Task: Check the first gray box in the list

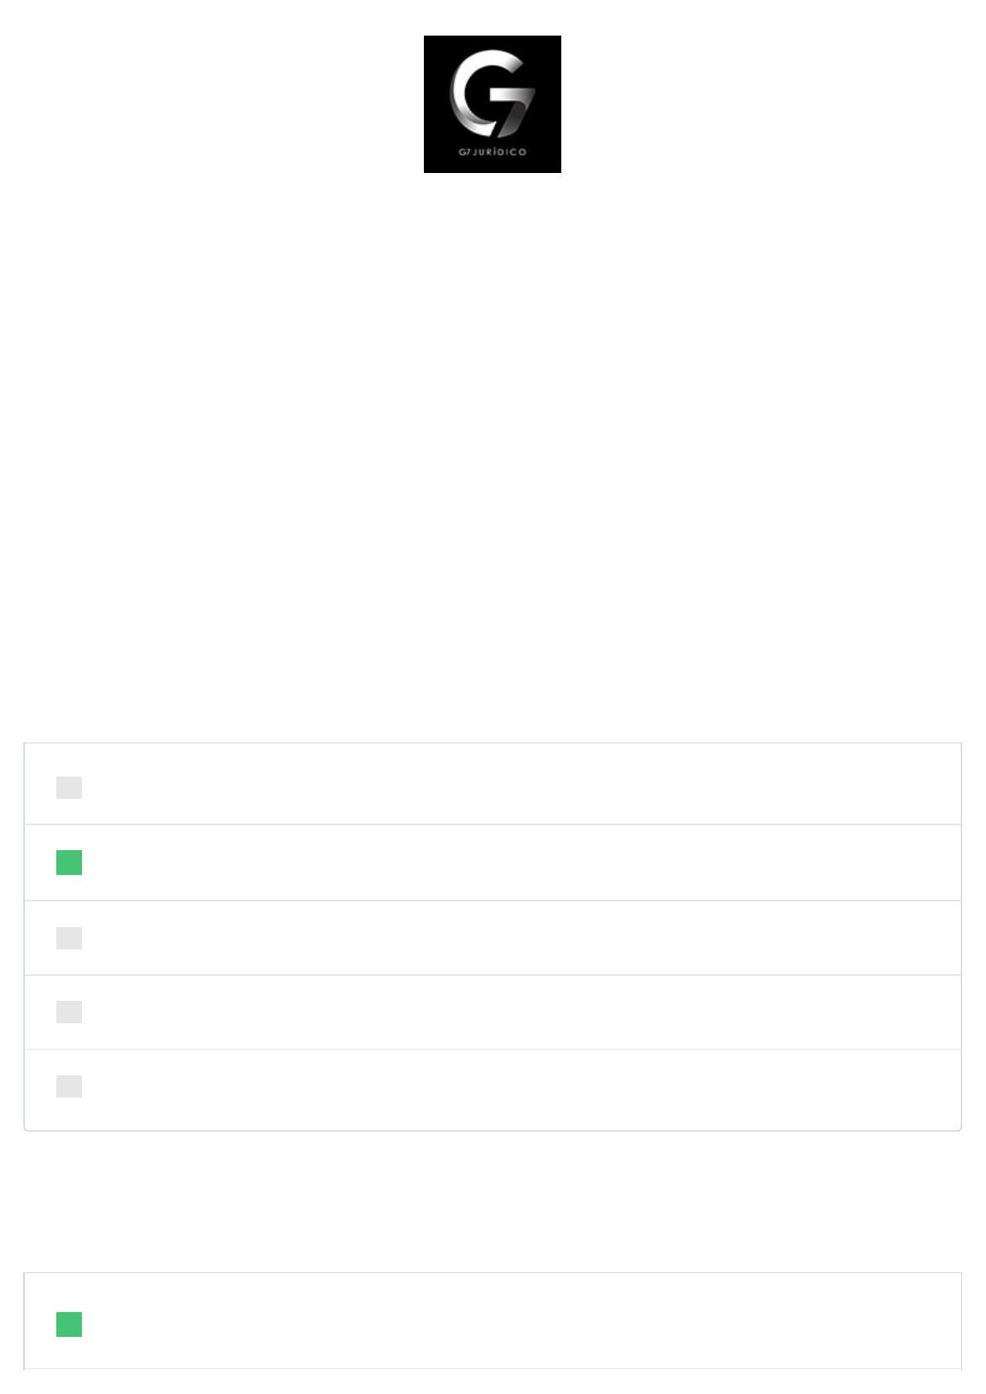Action: pos(69,787)
